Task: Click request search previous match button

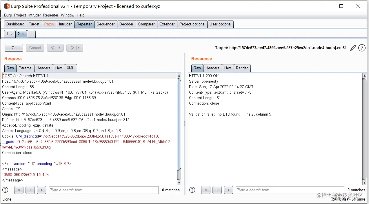Action: coord(19,190)
